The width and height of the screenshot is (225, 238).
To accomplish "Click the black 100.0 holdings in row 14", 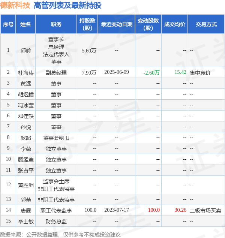I will coord(90,210).
